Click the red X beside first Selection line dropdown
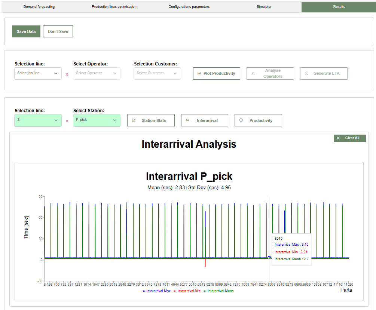This screenshot has height=310, width=376. tap(67, 74)
